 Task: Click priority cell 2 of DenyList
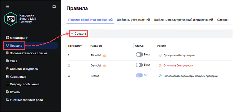coord(69,66)
